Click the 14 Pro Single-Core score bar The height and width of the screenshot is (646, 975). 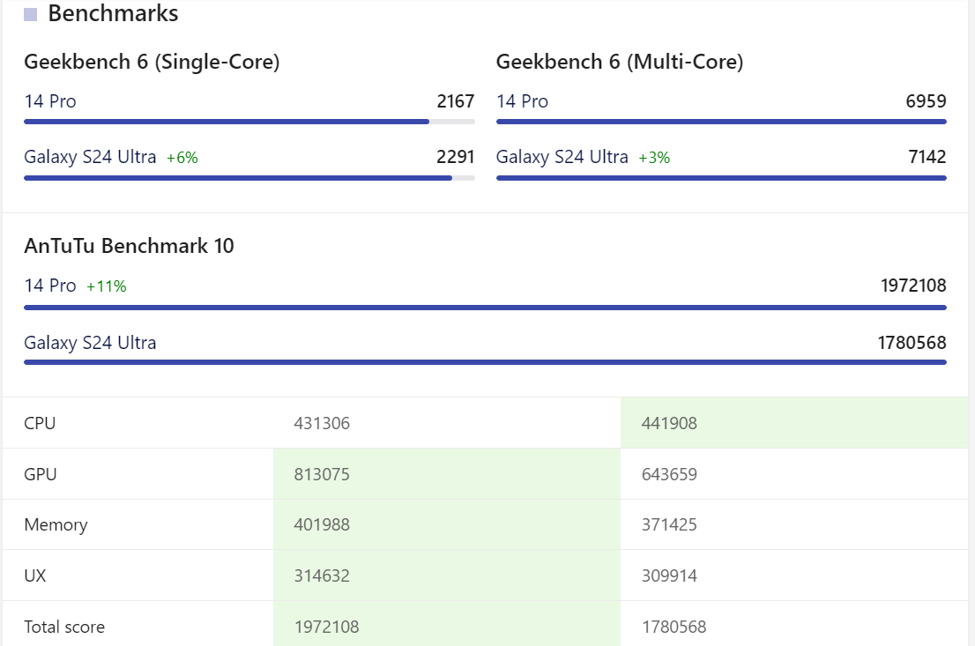click(249, 122)
